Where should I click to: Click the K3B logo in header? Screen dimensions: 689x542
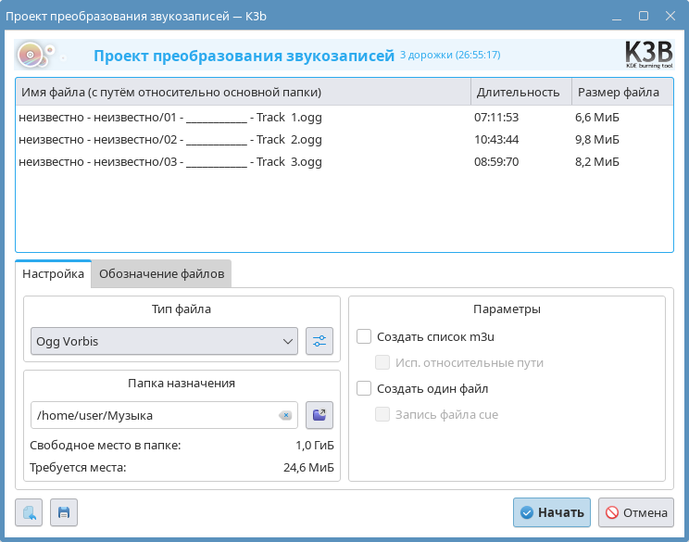point(649,56)
